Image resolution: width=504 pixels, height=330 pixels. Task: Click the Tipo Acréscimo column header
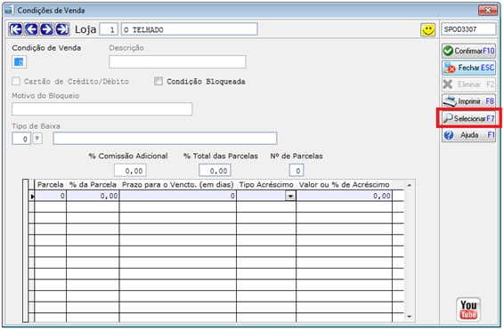[x=266, y=185]
